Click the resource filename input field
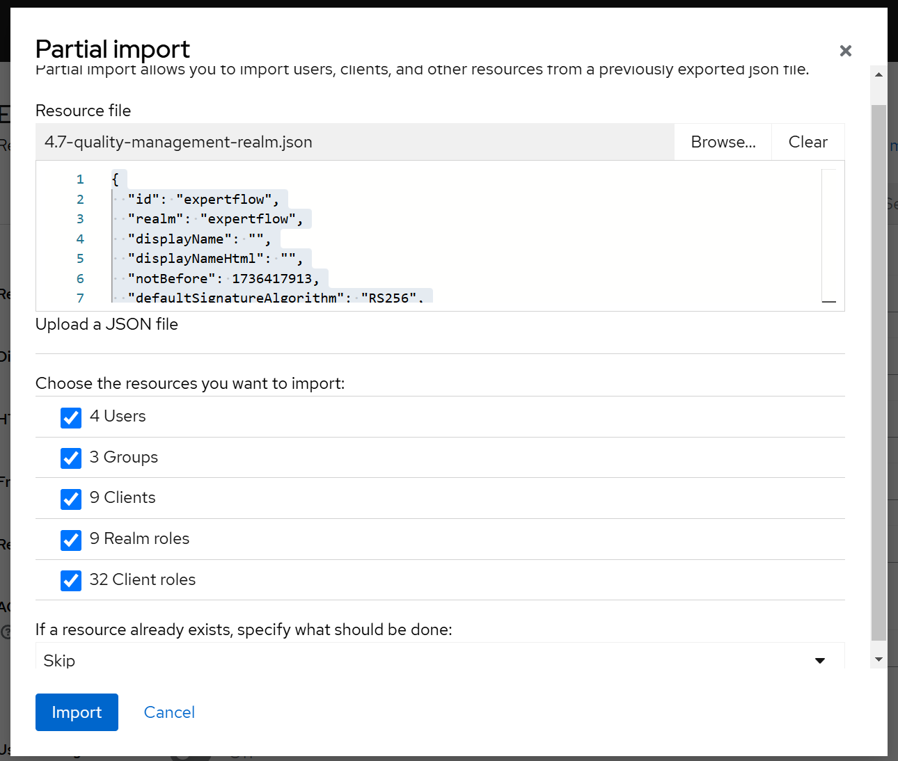898x761 pixels. (355, 142)
